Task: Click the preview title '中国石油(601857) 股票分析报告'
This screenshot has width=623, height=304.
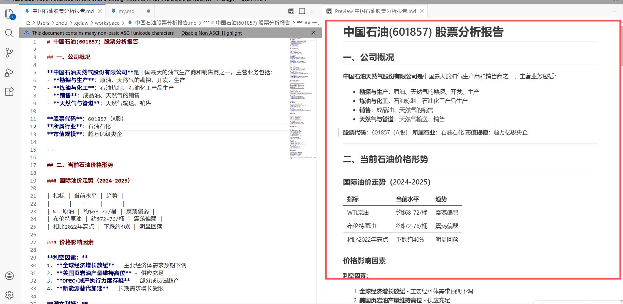Action: point(423,32)
